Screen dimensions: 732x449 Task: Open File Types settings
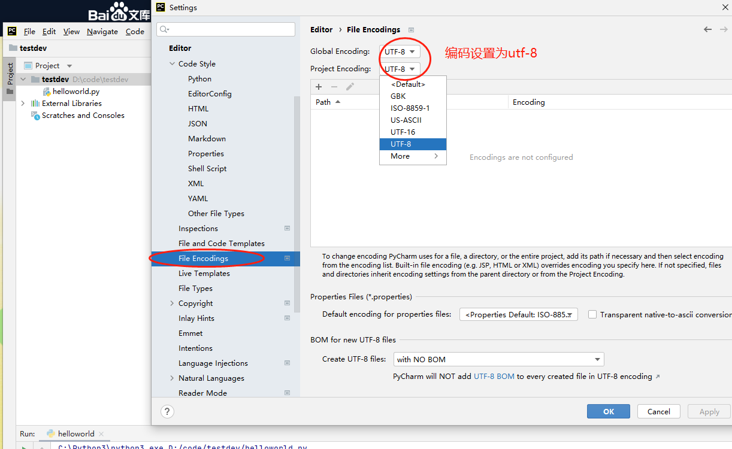click(x=195, y=288)
